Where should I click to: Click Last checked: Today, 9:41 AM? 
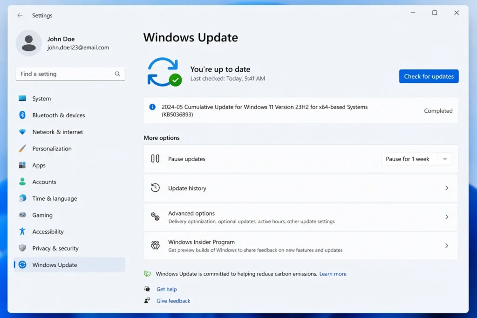[227, 78]
